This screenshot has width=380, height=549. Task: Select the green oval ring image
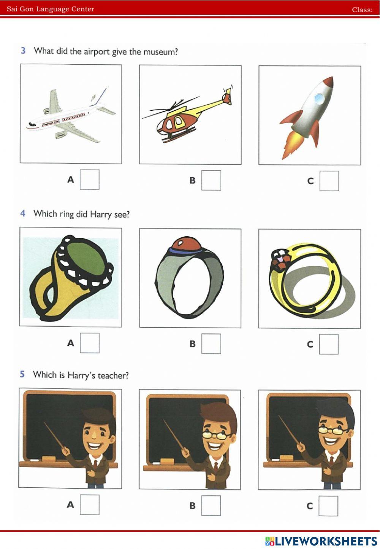(71, 277)
